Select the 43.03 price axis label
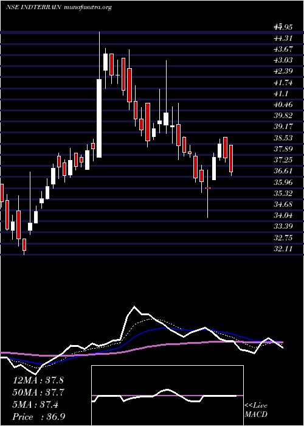This screenshot has height=426, width=304. click(x=283, y=60)
